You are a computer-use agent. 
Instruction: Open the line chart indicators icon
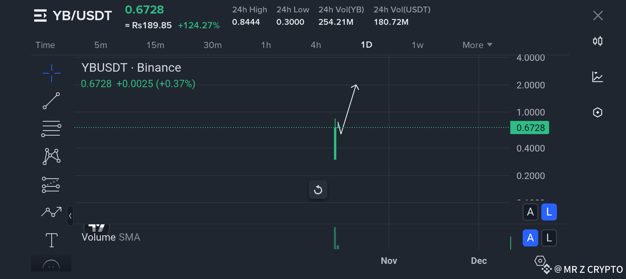click(x=598, y=77)
